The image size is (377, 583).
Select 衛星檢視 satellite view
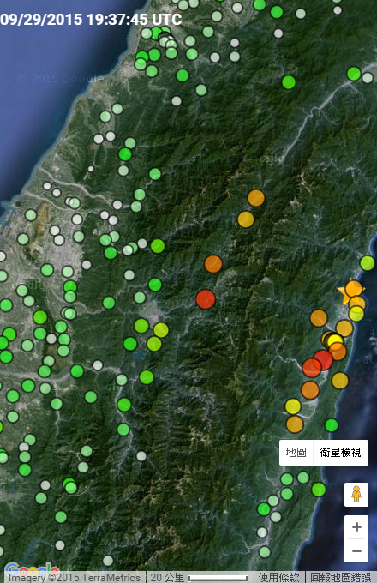click(x=341, y=453)
